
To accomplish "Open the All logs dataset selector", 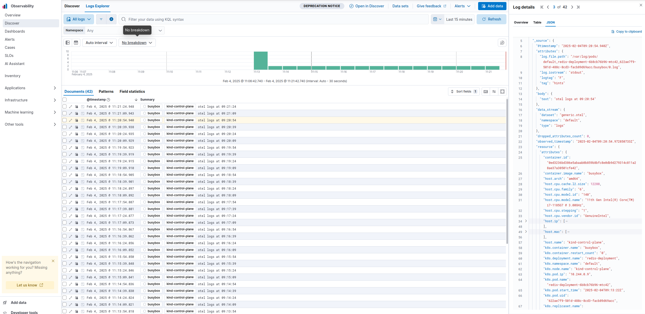I will [79, 19].
